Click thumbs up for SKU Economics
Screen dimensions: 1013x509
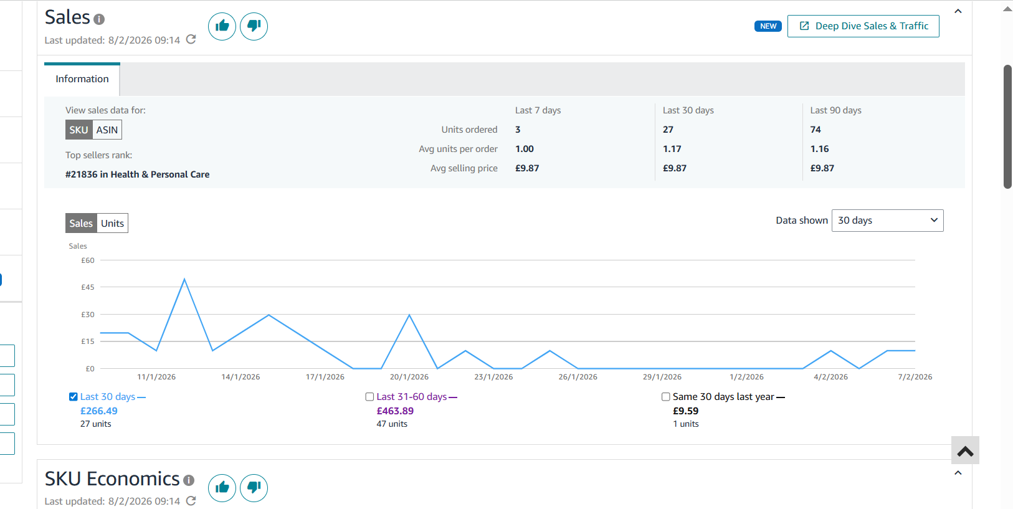click(222, 487)
